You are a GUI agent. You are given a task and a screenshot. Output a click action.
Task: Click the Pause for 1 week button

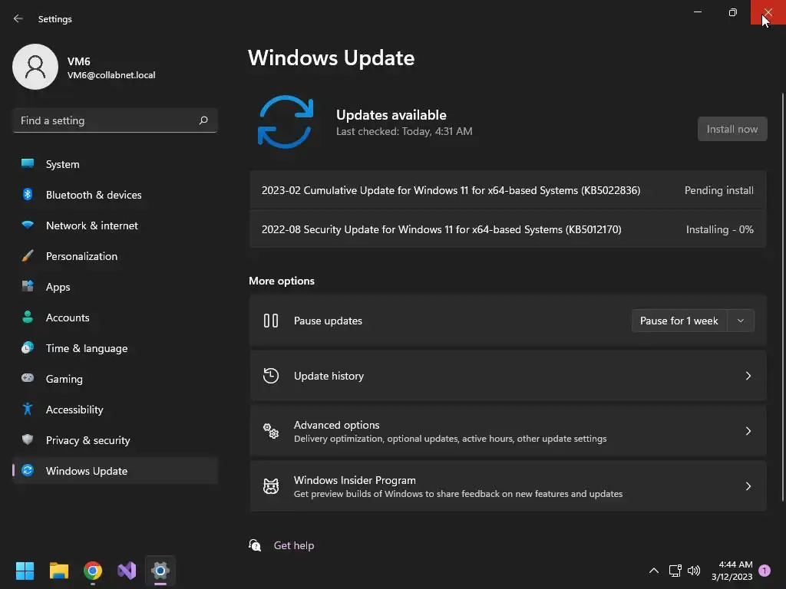pyautogui.click(x=679, y=321)
